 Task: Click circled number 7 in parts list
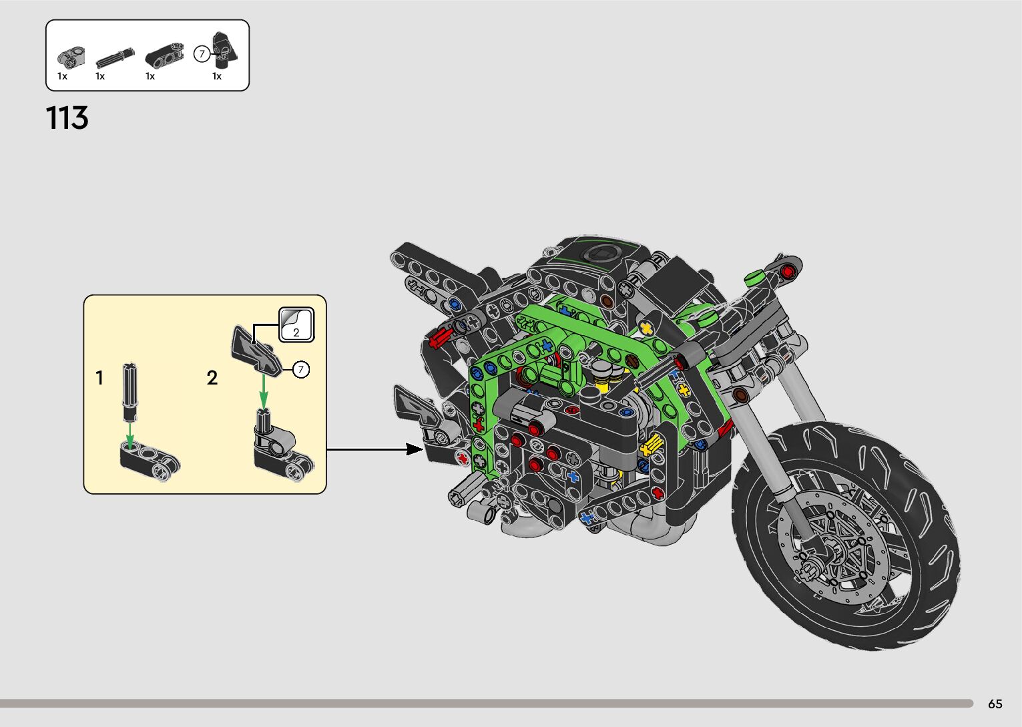click(202, 54)
